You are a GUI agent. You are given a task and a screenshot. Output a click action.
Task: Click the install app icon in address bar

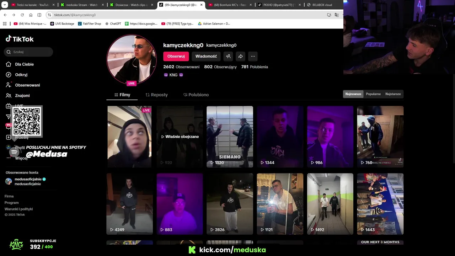coord(329,15)
